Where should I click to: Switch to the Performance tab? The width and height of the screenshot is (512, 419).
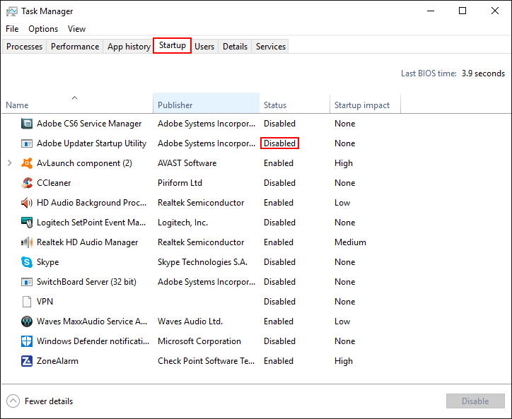point(75,47)
